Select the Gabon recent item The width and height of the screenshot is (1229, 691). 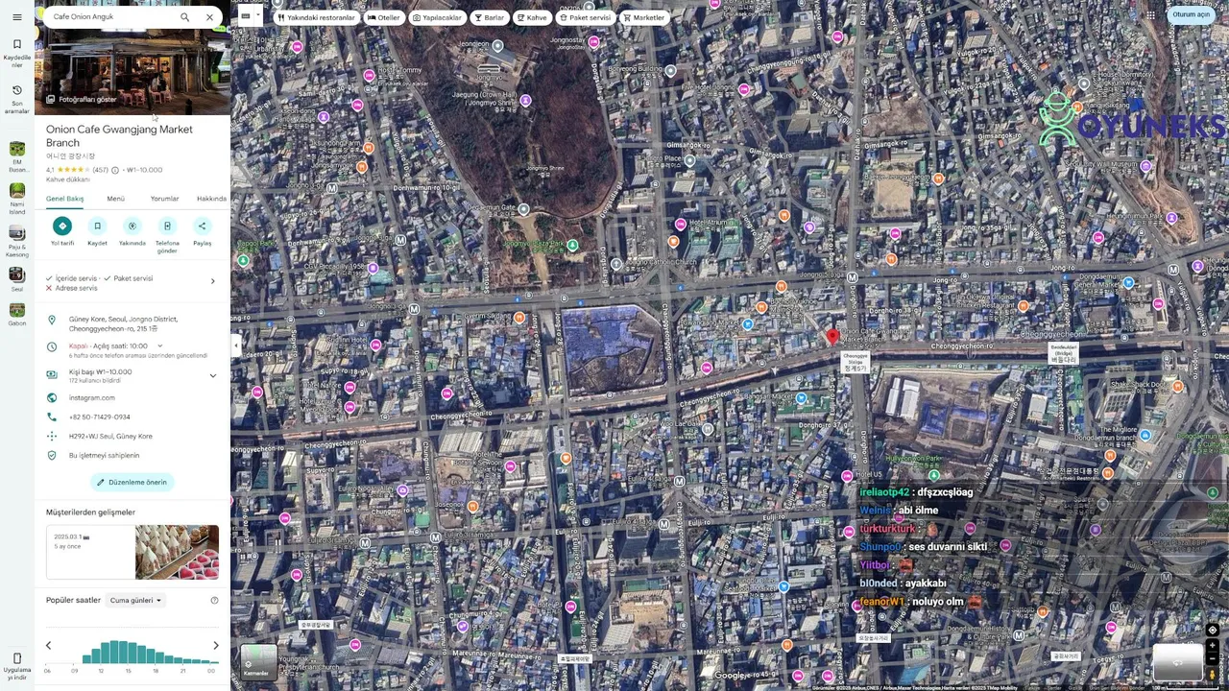(x=16, y=316)
